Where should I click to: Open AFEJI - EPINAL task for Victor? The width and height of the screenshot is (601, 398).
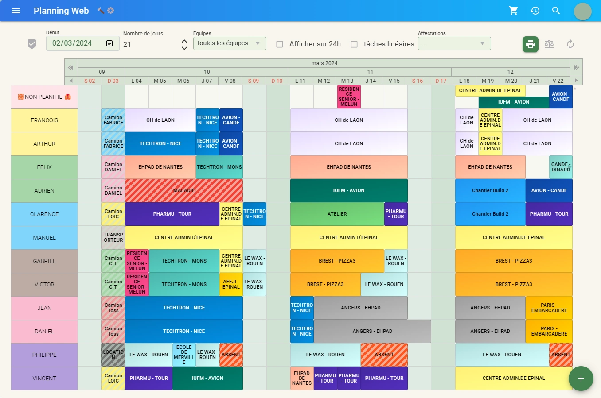coord(231,285)
